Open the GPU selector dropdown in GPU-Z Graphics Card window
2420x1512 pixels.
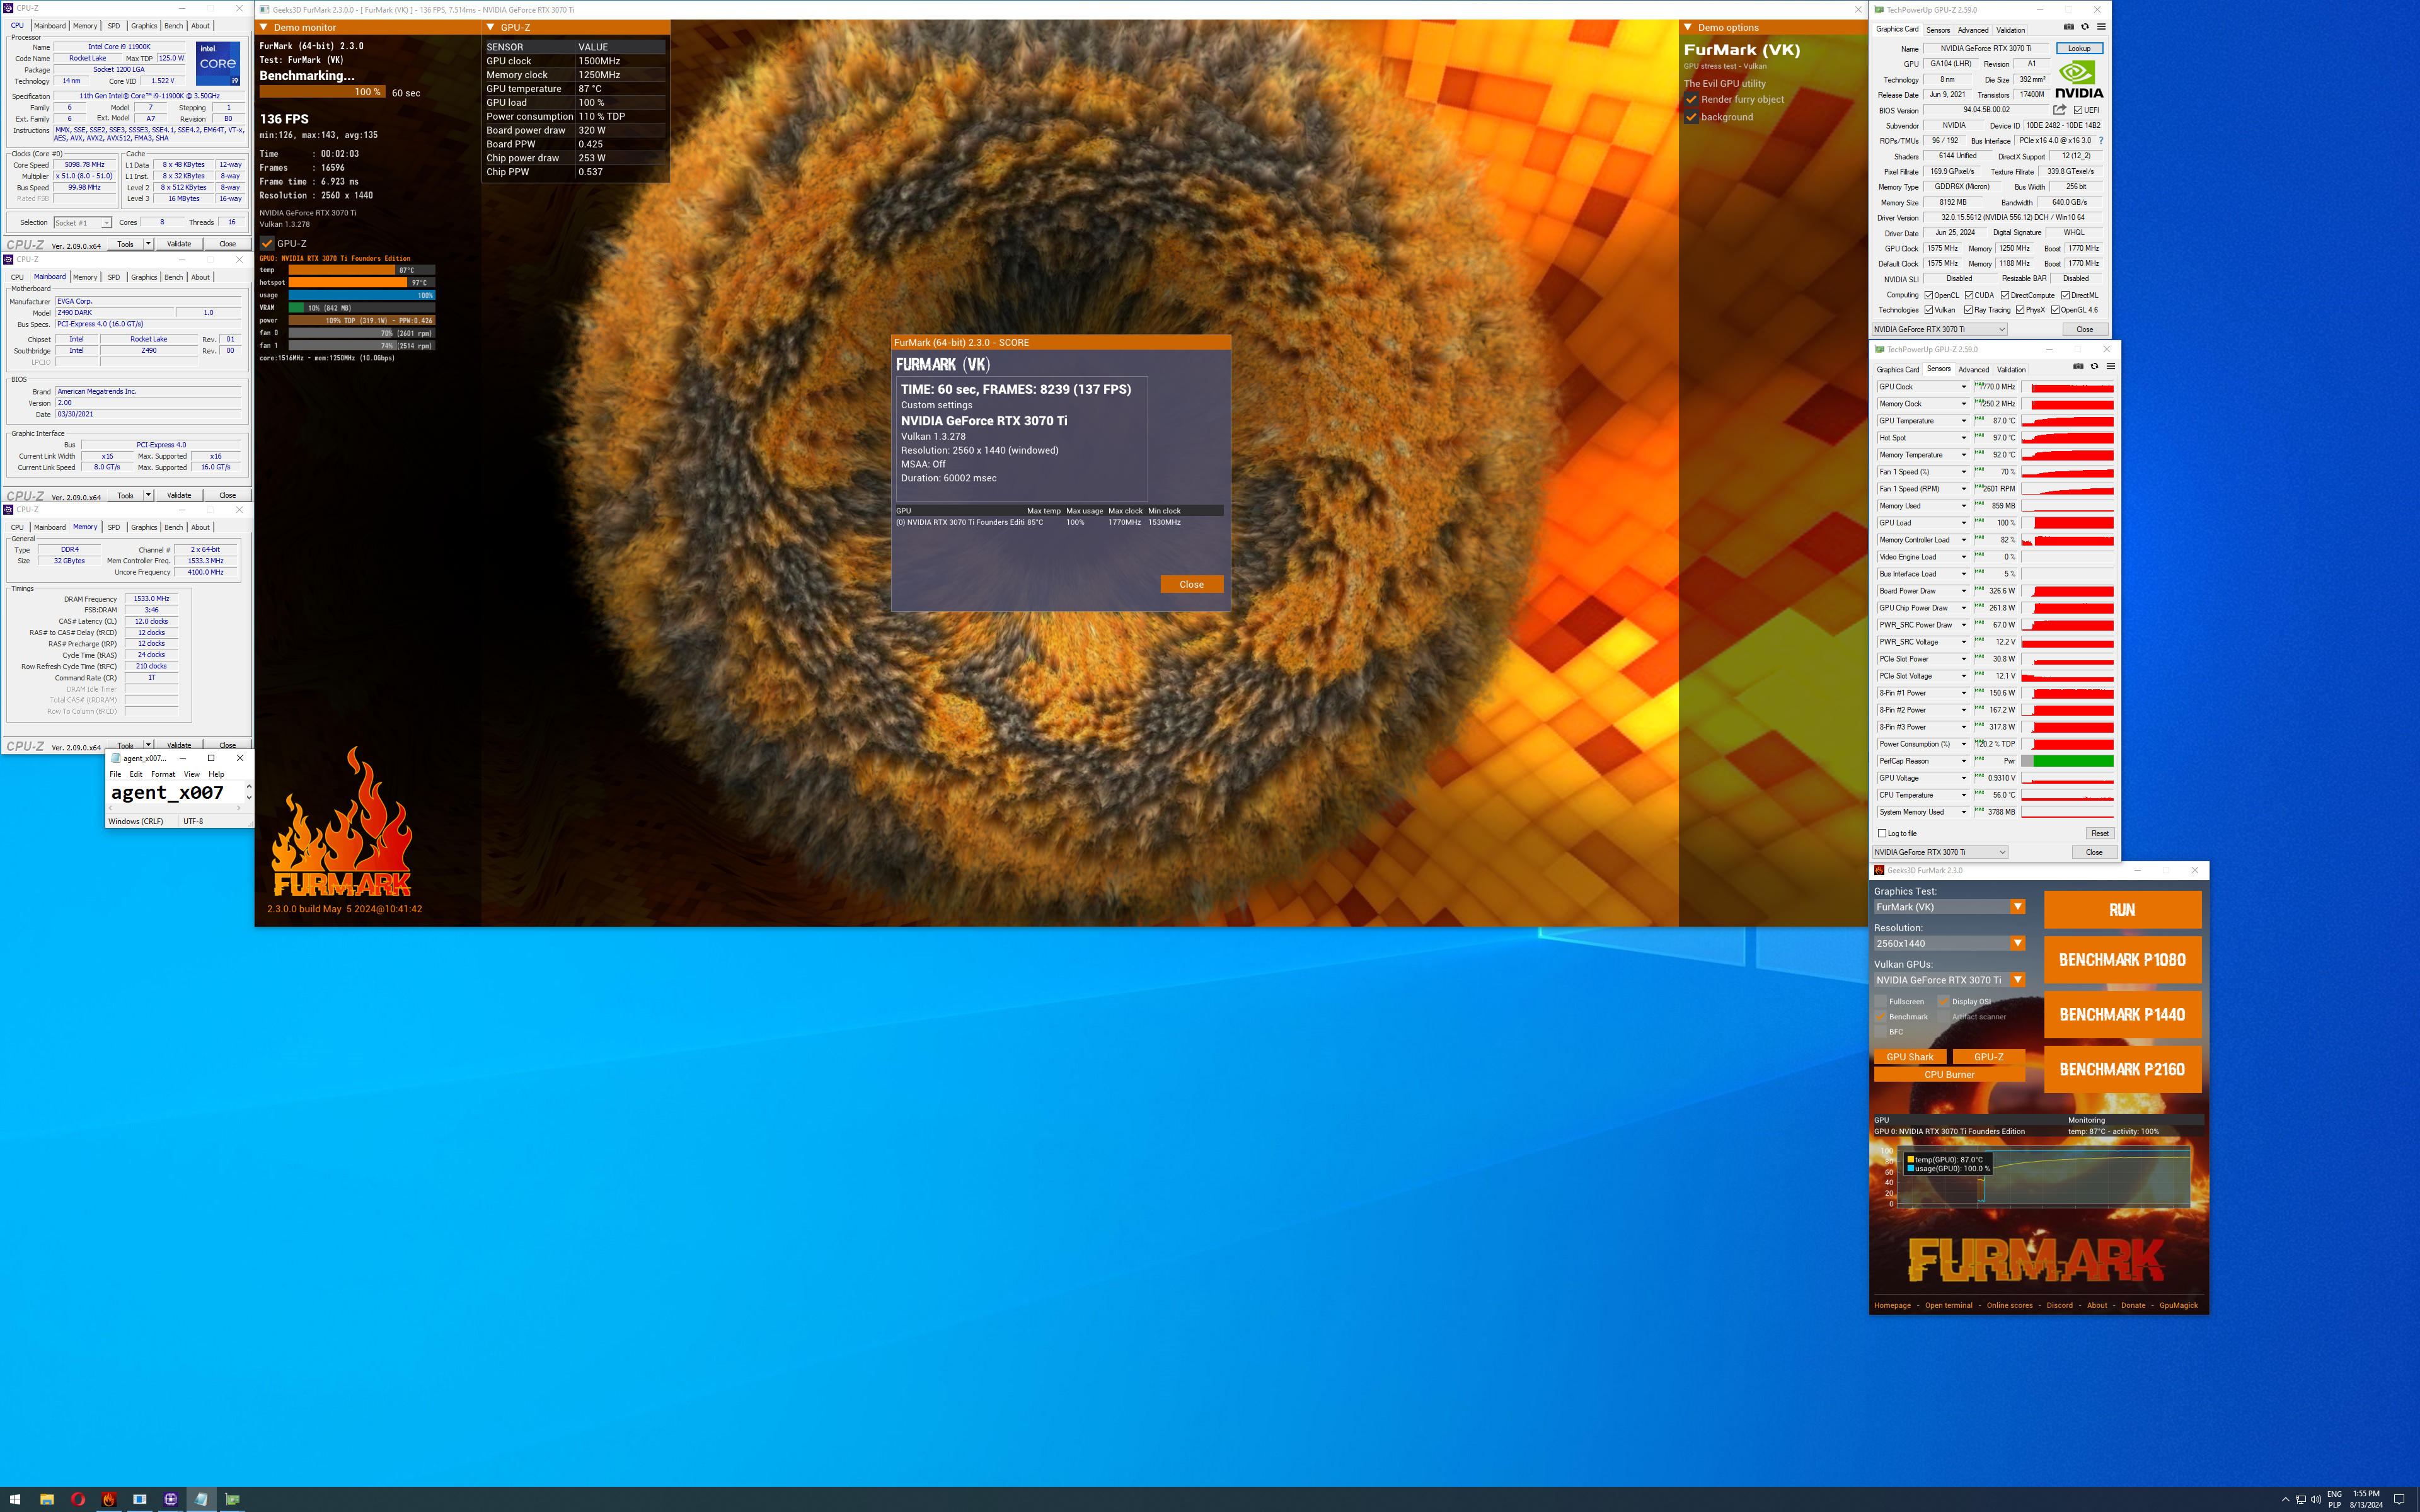(x=1940, y=329)
